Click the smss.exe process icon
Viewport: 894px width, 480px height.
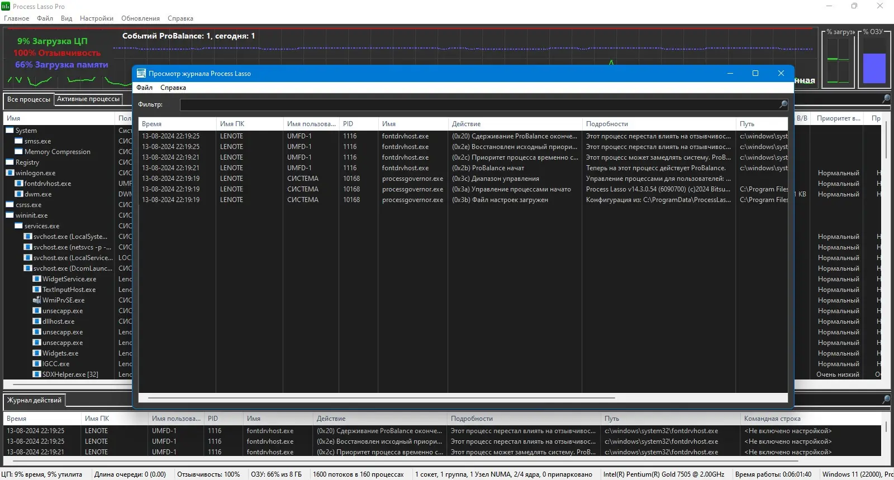(19, 141)
